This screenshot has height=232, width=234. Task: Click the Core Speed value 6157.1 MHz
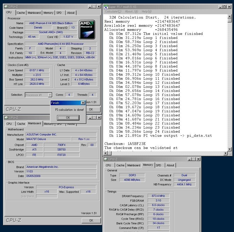[x=37, y=70]
